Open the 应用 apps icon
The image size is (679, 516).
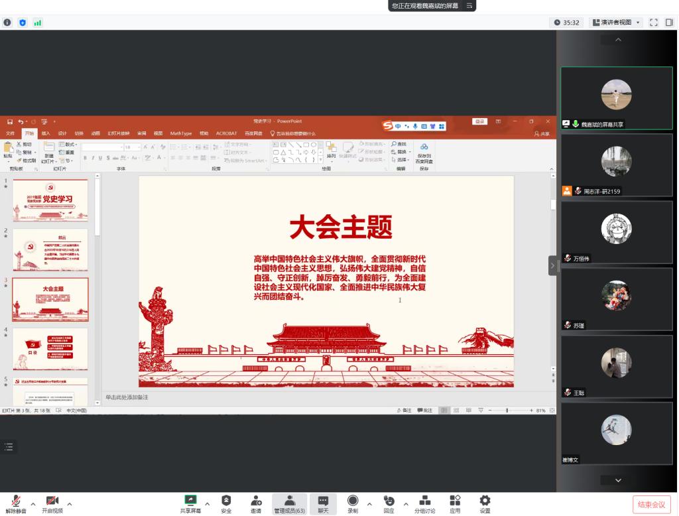point(455,501)
